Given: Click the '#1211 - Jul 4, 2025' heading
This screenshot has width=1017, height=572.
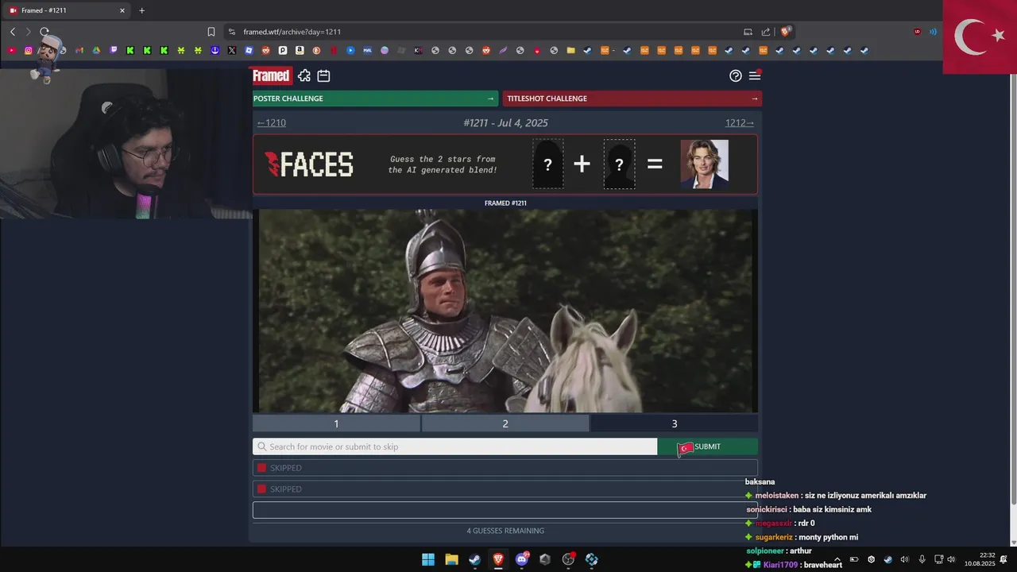Looking at the screenshot, I should [x=505, y=123].
